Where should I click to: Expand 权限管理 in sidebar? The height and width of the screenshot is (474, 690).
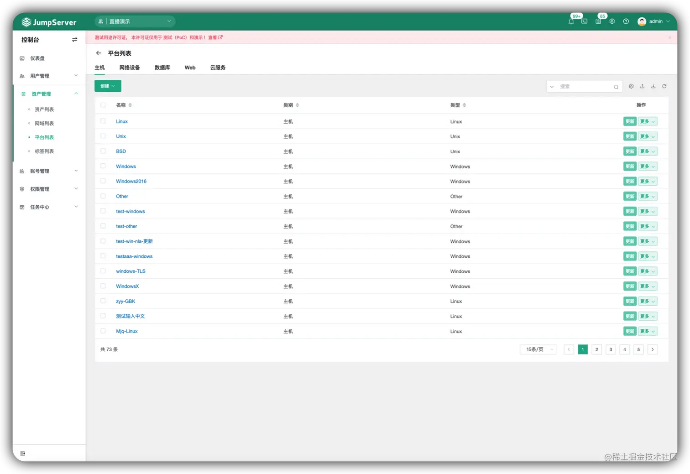(x=49, y=189)
